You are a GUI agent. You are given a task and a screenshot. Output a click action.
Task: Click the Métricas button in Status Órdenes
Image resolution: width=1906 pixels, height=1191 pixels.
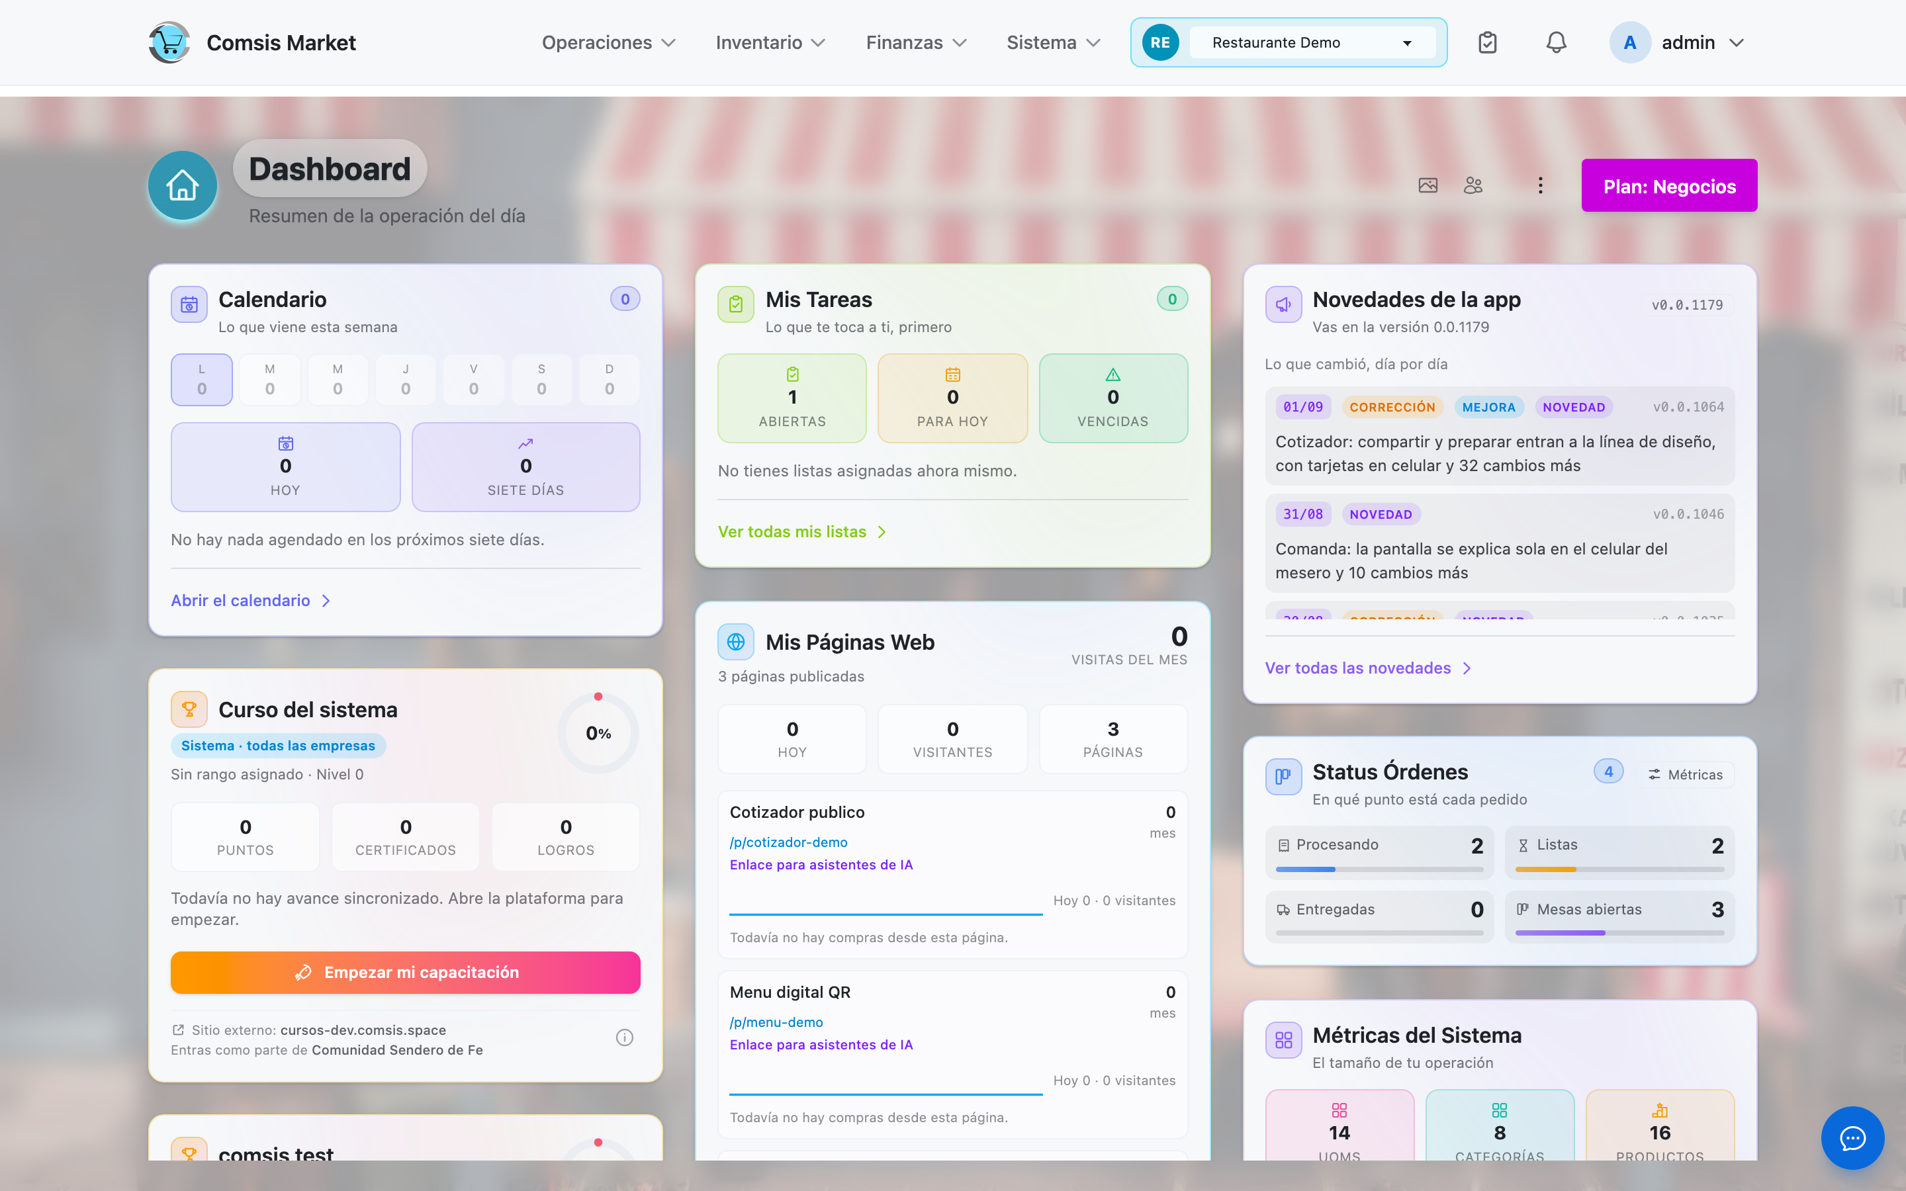1686,774
